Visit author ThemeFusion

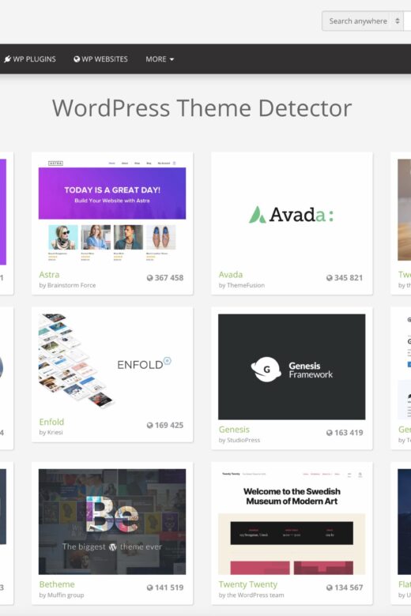pos(246,285)
